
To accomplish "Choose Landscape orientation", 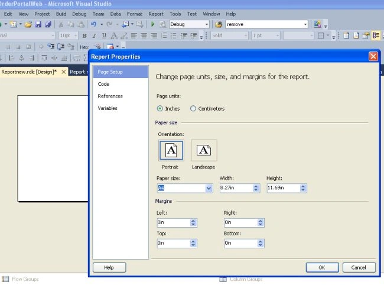I will point(204,150).
